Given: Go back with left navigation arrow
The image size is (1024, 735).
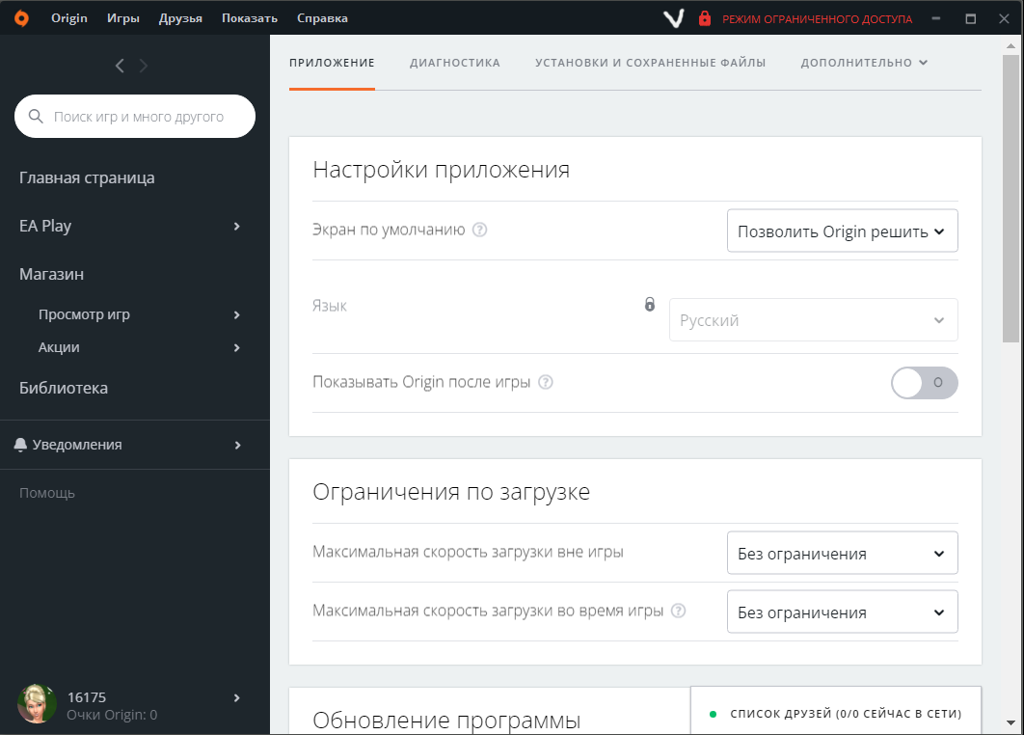Looking at the screenshot, I should point(120,66).
